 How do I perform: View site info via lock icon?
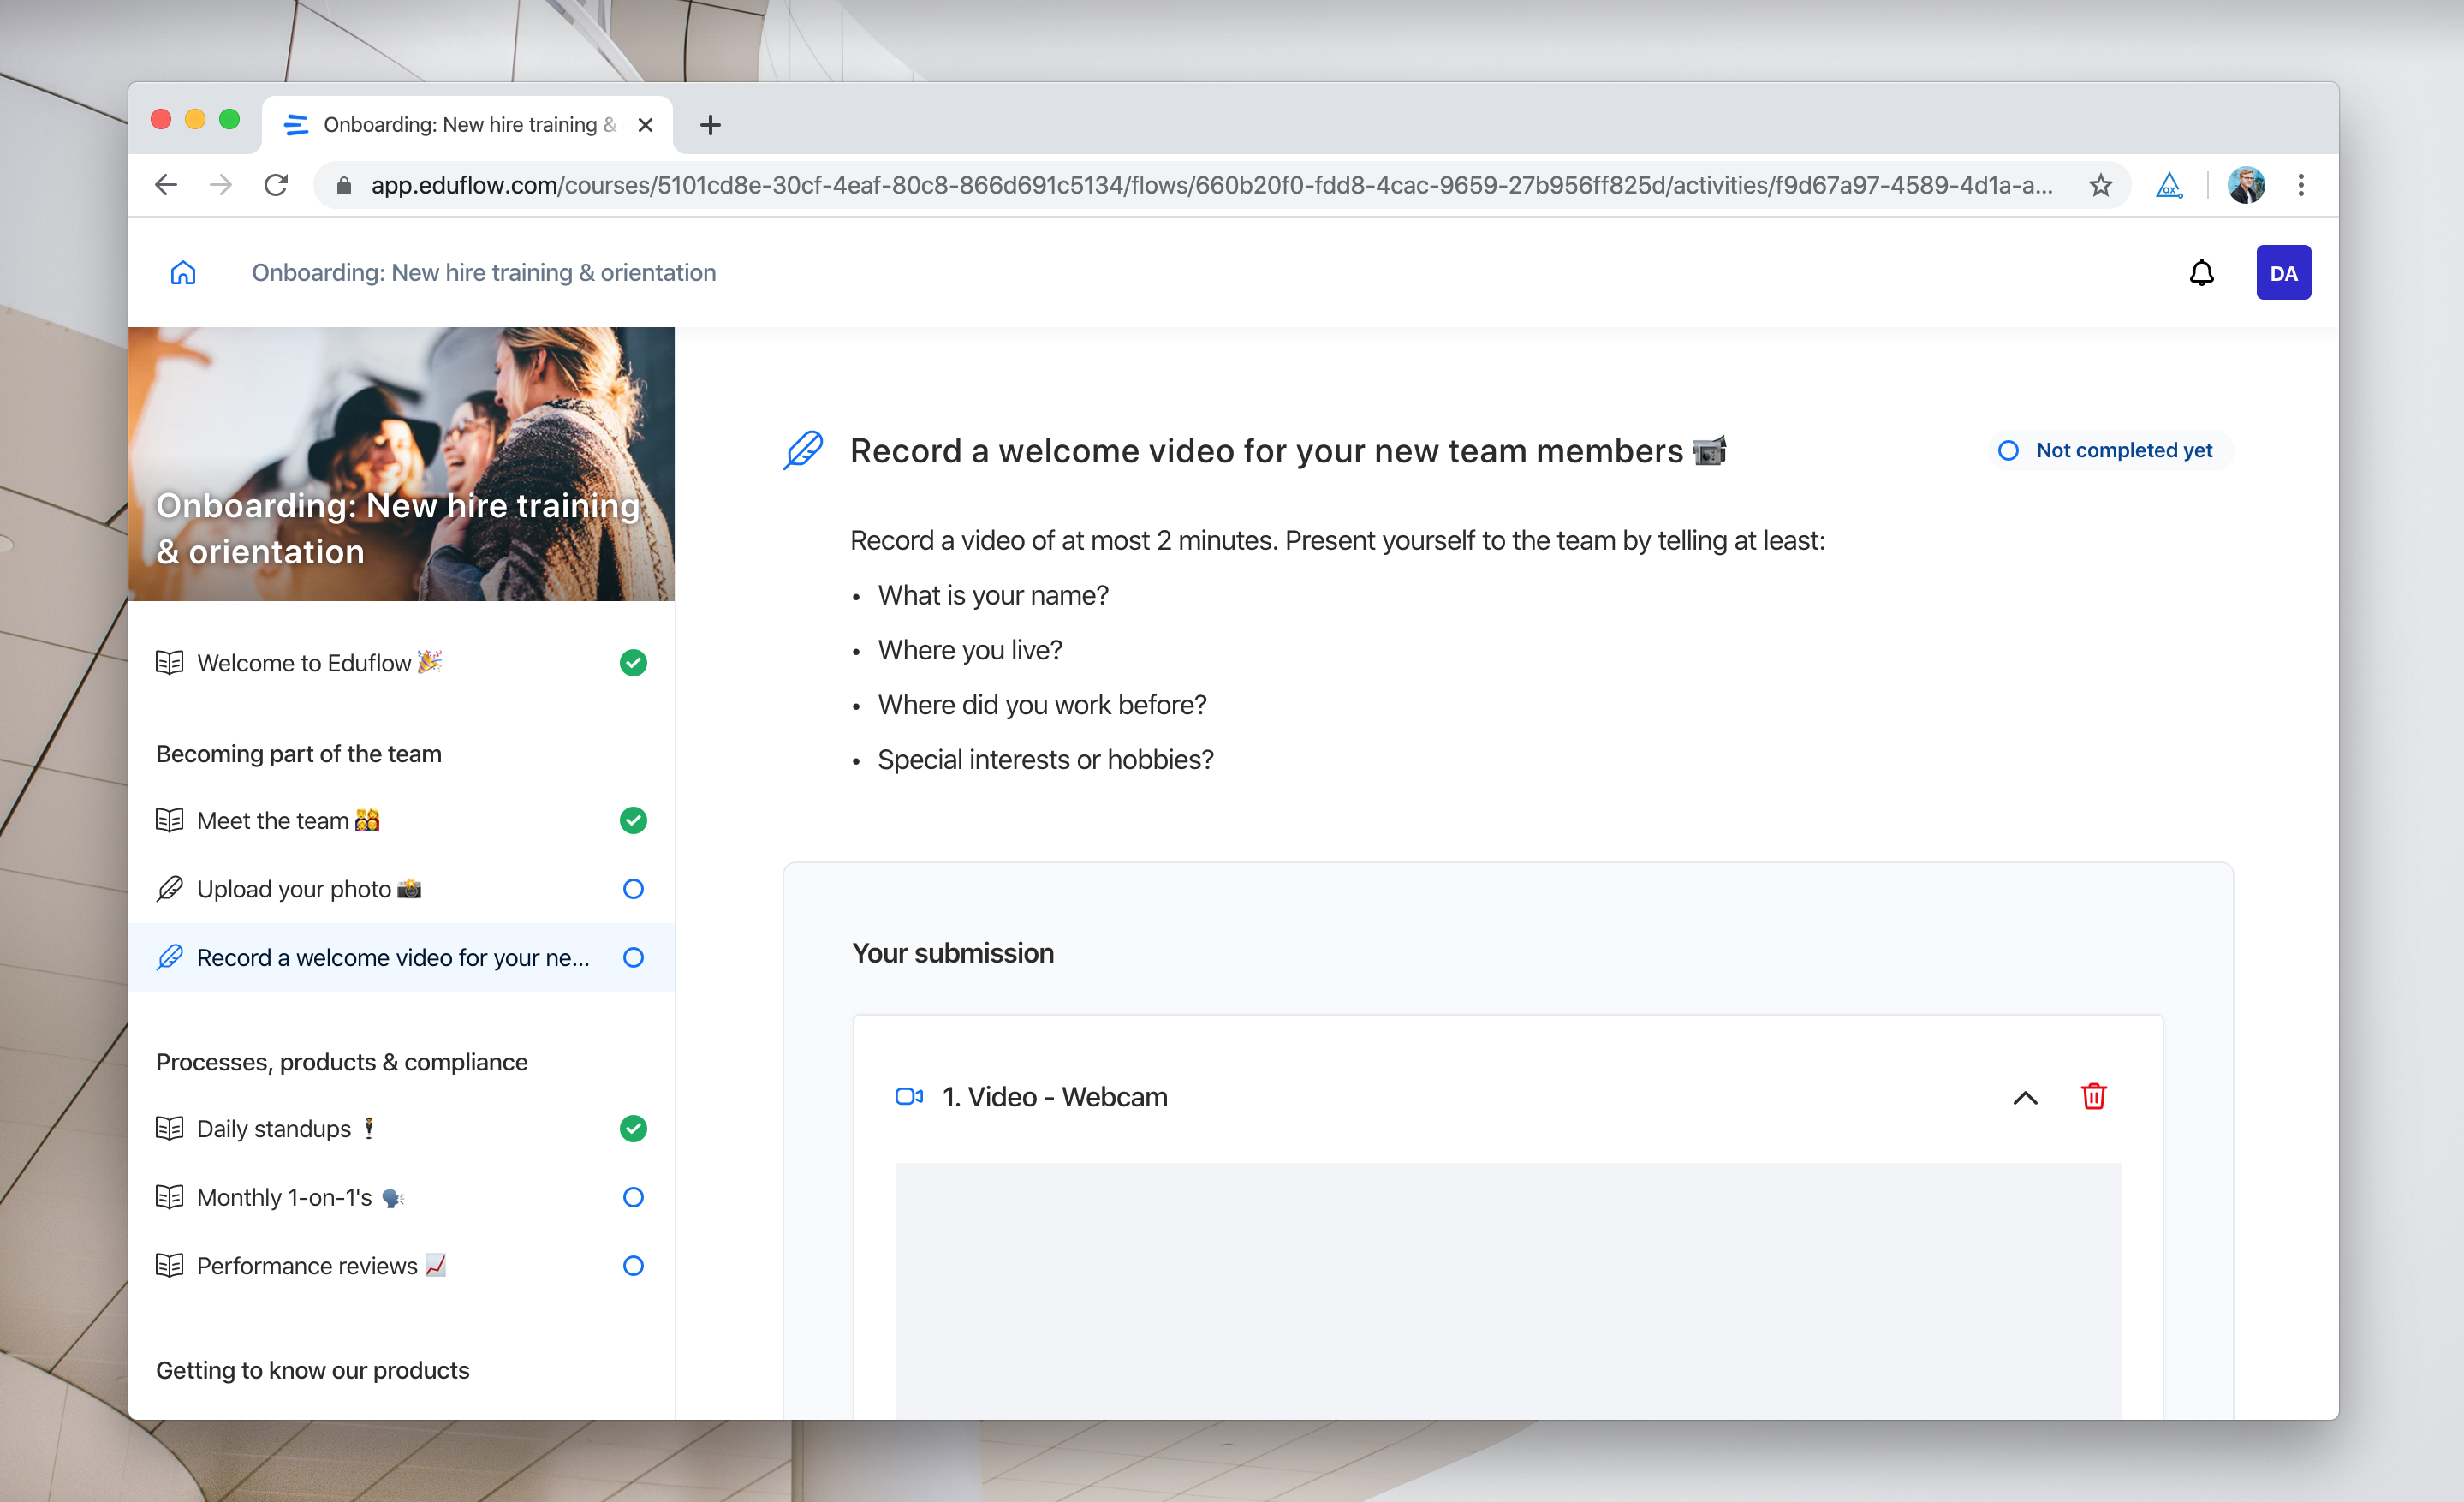tap(344, 186)
